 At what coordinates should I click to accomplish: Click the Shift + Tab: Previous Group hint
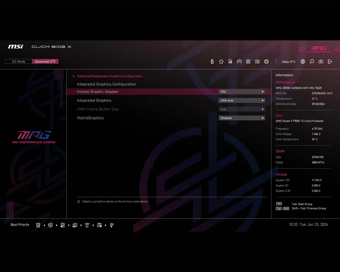309,208
